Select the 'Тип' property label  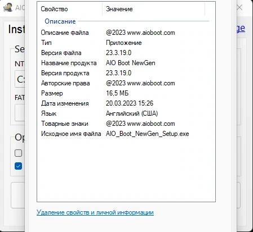(x=46, y=43)
